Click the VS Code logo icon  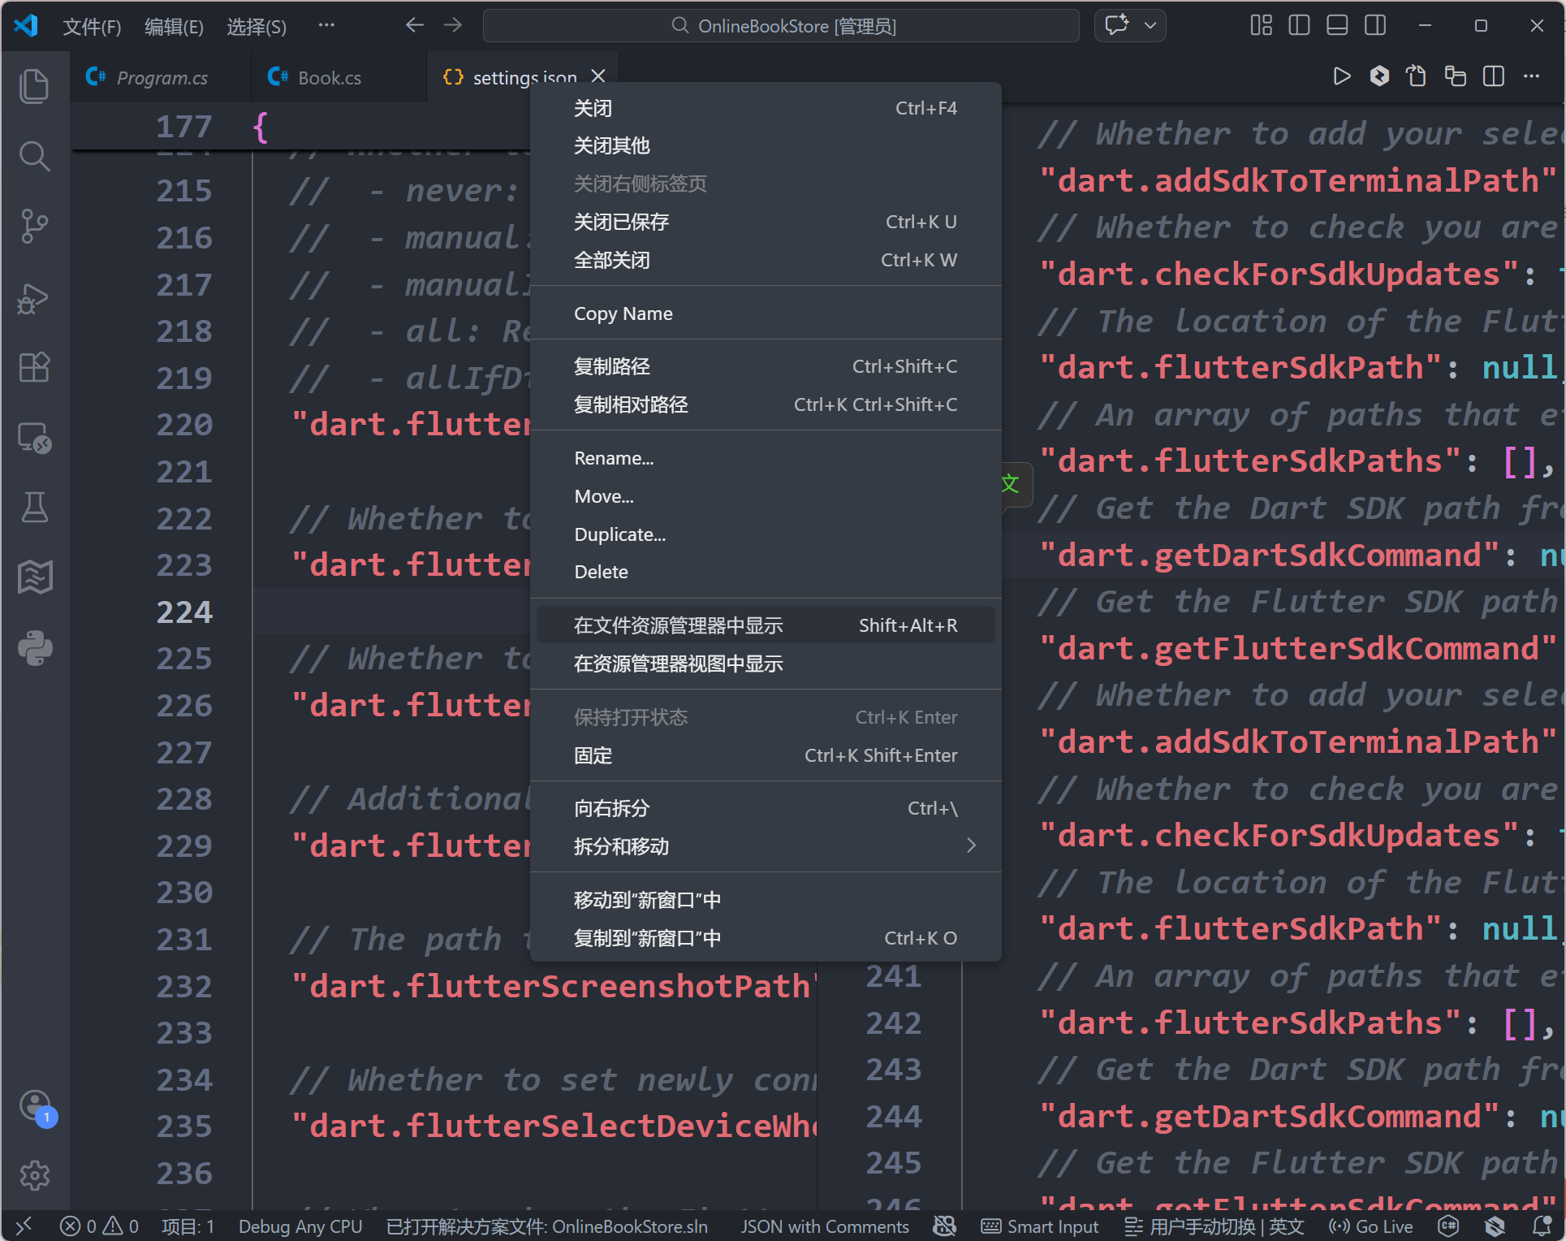(x=26, y=26)
